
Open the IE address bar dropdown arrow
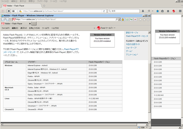click(x=119, y=19)
